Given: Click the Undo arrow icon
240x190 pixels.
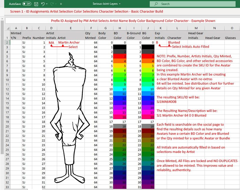Looking at the screenshot, I should (43, 4).
